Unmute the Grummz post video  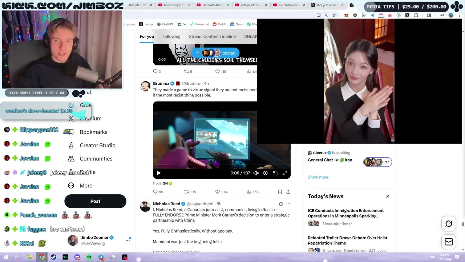click(x=256, y=173)
